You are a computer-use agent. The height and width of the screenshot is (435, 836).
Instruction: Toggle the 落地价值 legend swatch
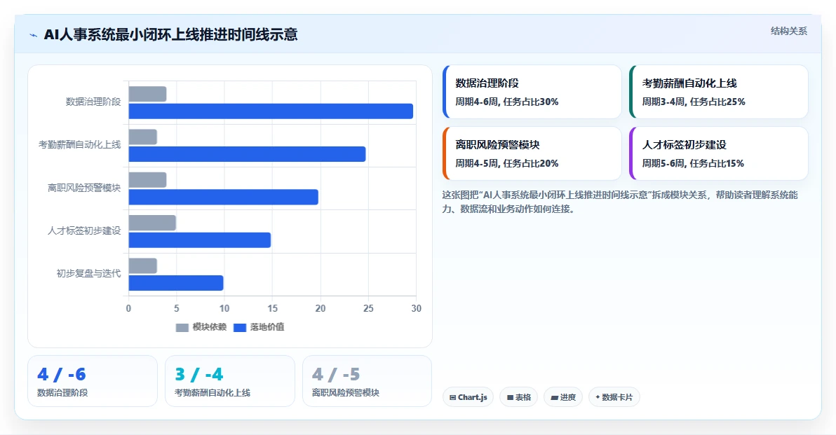click(240, 327)
